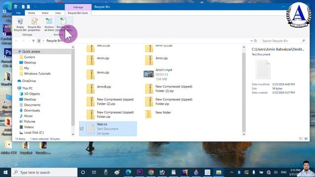Open Task View on taskbar
This screenshot has height=177, width=315.
coord(94,173)
